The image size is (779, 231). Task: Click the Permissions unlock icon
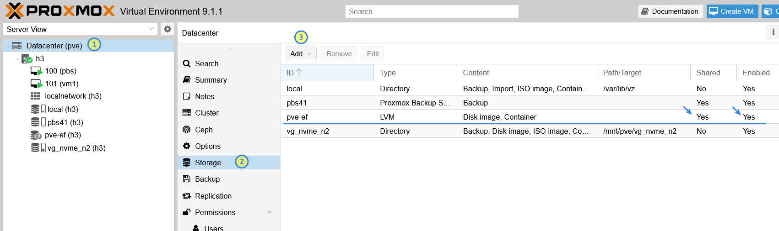click(x=187, y=212)
